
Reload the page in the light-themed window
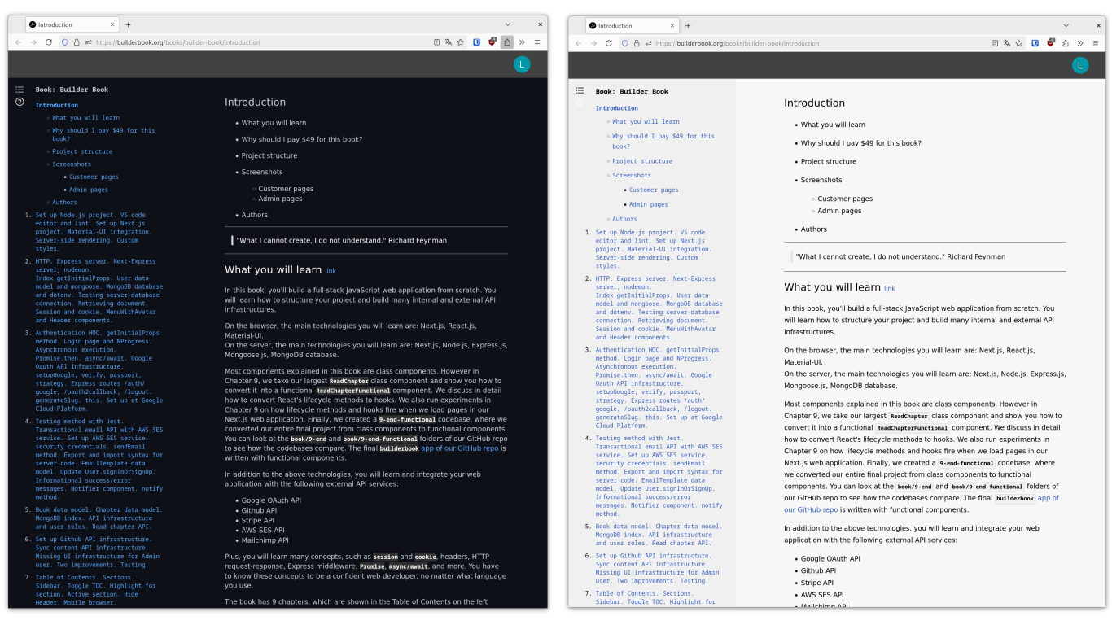[x=608, y=43]
